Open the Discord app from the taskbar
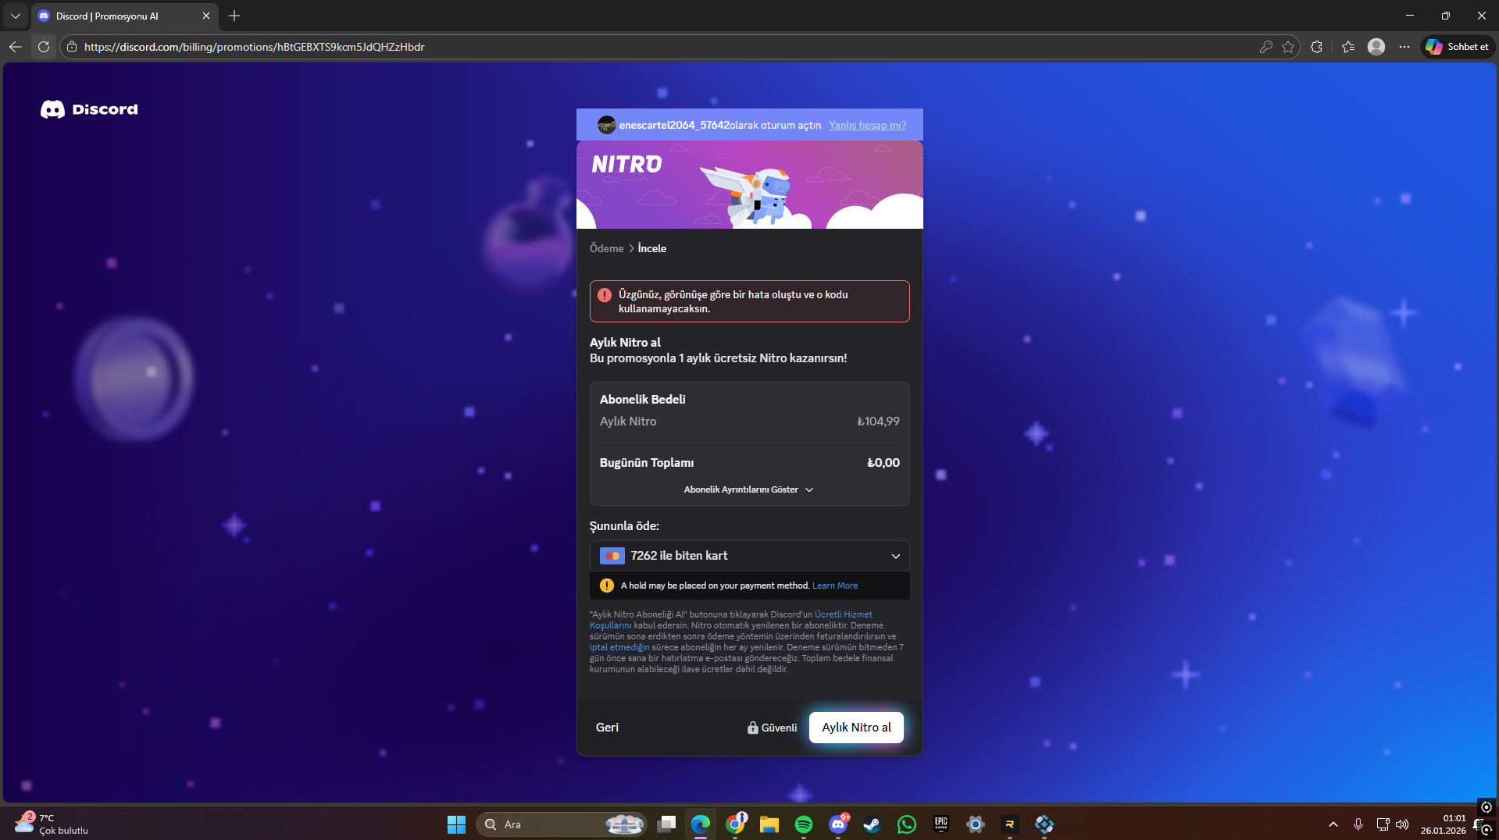 click(838, 824)
